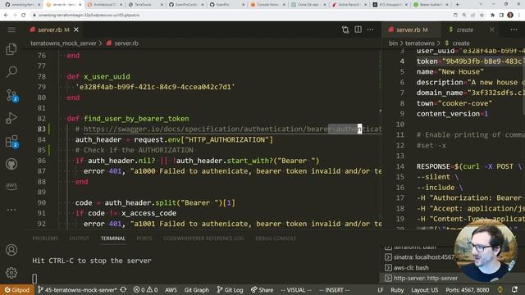The image size is (525, 295).
Task: Activate the create tab in right editor
Action: pos(464,29)
